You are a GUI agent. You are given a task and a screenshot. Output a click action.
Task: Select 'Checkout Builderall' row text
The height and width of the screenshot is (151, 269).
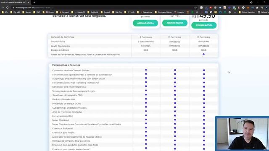click(x=62, y=129)
